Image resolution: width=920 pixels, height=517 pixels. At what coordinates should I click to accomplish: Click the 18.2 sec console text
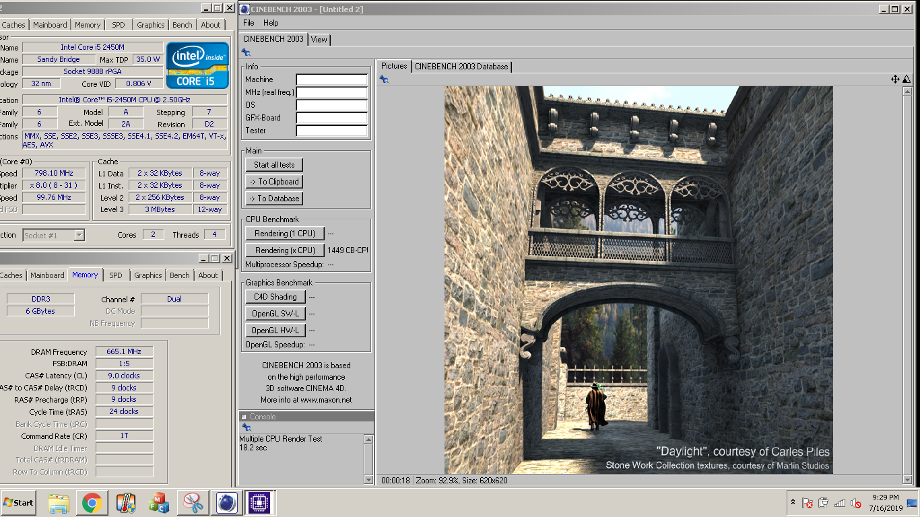[253, 448]
